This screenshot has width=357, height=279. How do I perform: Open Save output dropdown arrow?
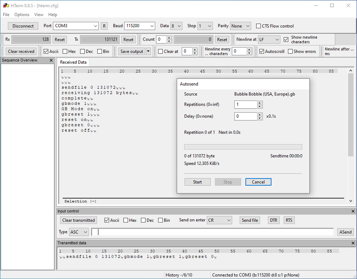[148, 51]
